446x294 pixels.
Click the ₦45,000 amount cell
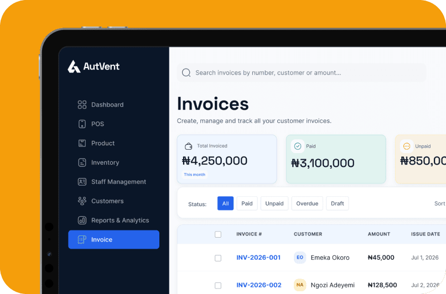click(381, 258)
